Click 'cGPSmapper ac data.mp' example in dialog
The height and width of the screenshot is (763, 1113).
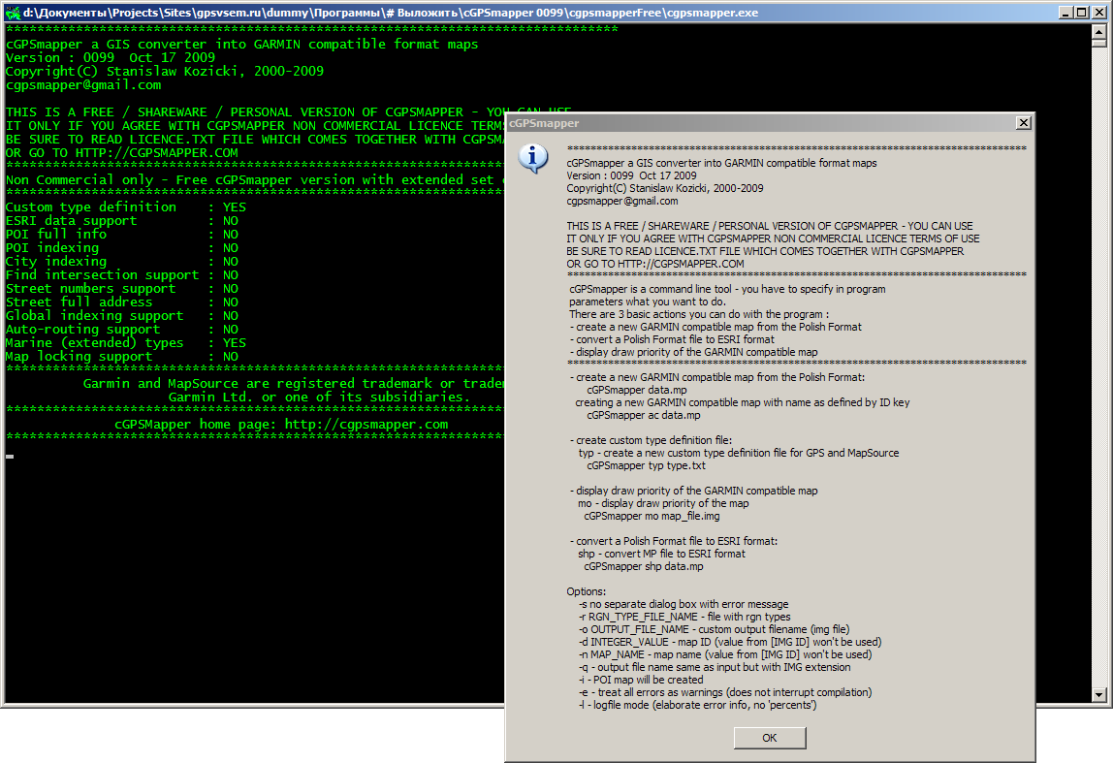tap(643, 415)
